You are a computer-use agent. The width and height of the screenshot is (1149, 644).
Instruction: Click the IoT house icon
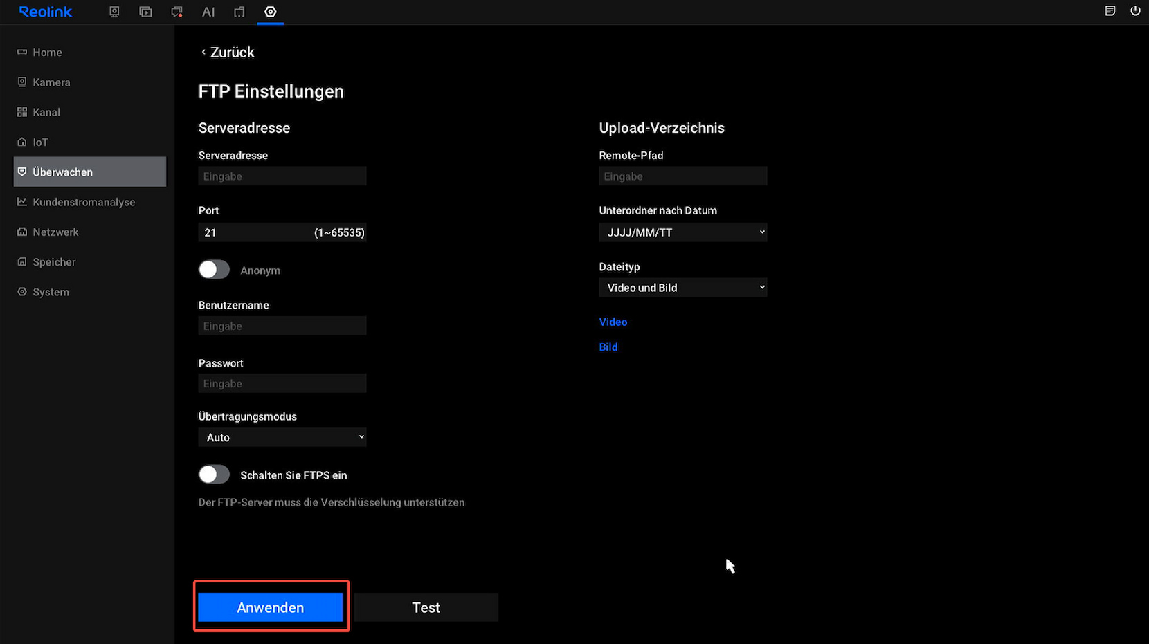pyautogui.click(x=22, y=142)
